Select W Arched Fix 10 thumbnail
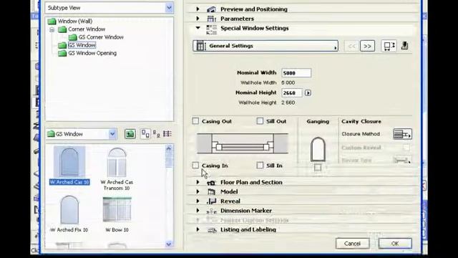 69,210
